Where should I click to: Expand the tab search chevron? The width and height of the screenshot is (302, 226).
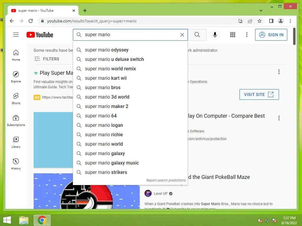[x=261, y=11]
